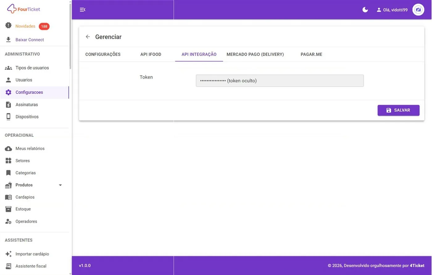Click the Dispositivos phone icon
This screenshot has height=275, width=432.
pyautogui.click(x=8, y=117)
